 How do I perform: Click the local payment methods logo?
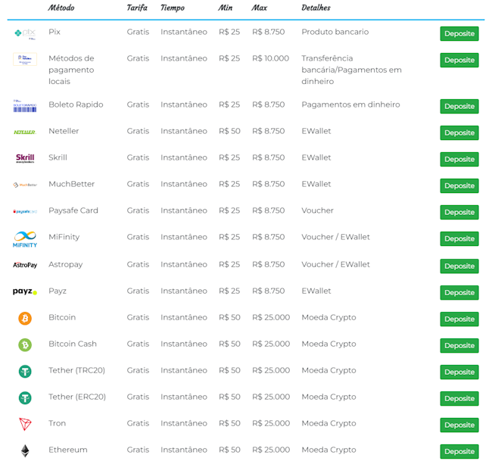click(x=25, y=59)
